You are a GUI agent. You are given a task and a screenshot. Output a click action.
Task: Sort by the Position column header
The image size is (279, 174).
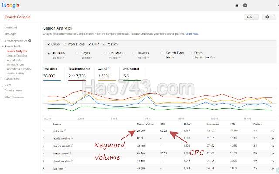[258, 124]
